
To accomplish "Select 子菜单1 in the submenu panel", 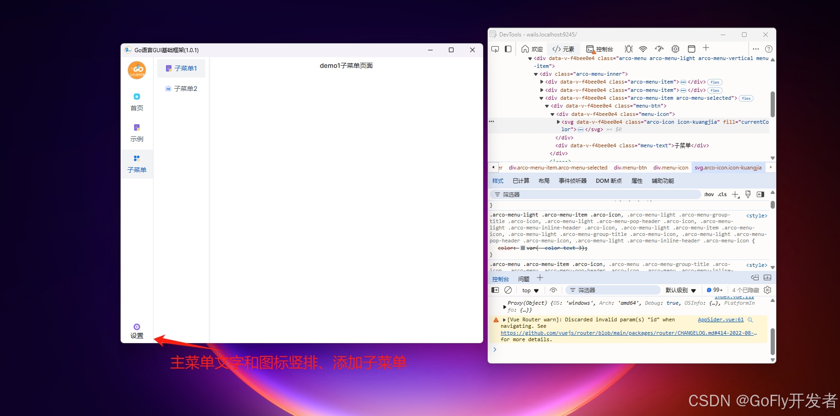I will coord(181,68).
